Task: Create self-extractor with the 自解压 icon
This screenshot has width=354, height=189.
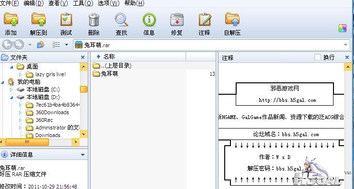Action: [232, 20]
